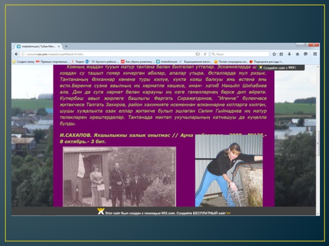
Task: Open the hamburger menu
Action: pyautogui.click(x=315, y=54)
